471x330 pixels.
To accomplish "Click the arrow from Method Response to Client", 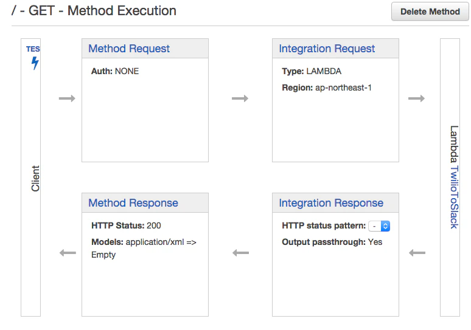I will pos(68,253).
